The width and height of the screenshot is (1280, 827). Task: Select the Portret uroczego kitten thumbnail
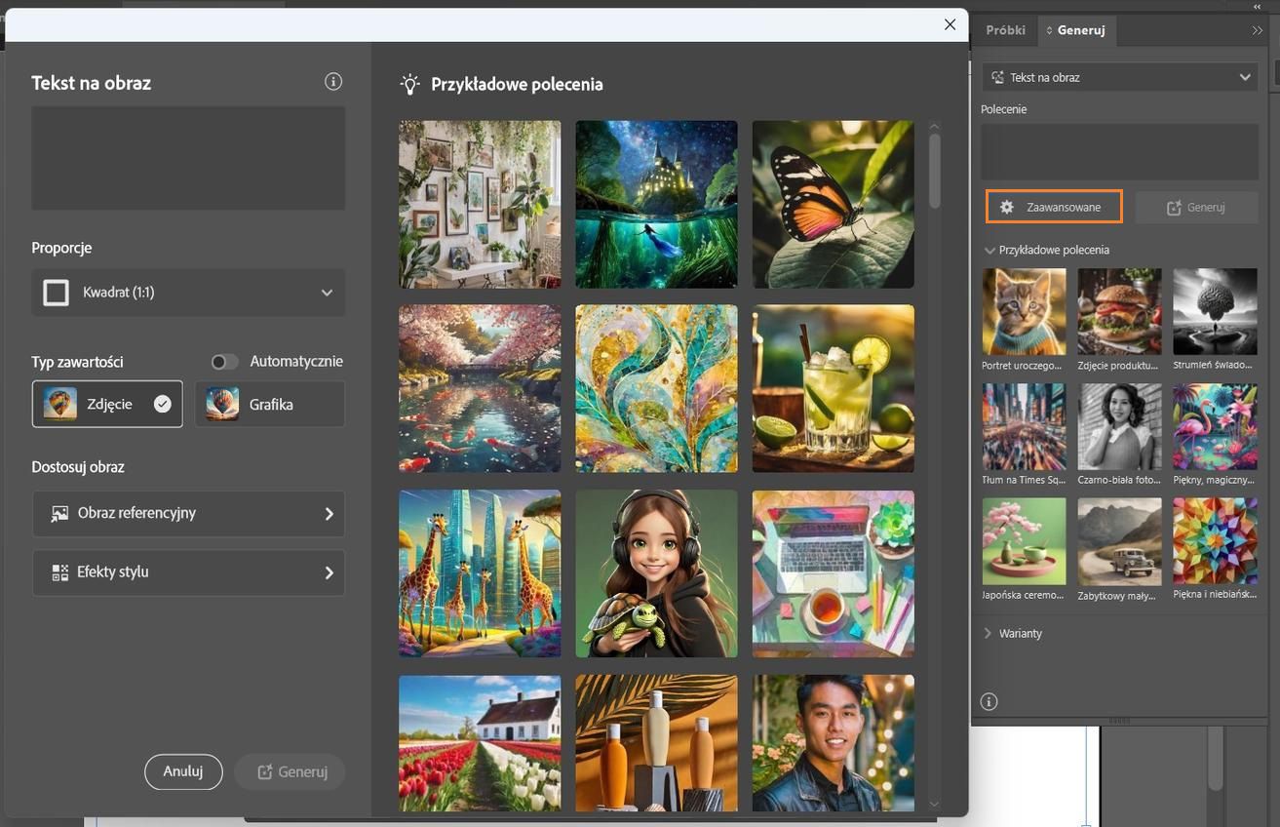(x=1024, y=312)
